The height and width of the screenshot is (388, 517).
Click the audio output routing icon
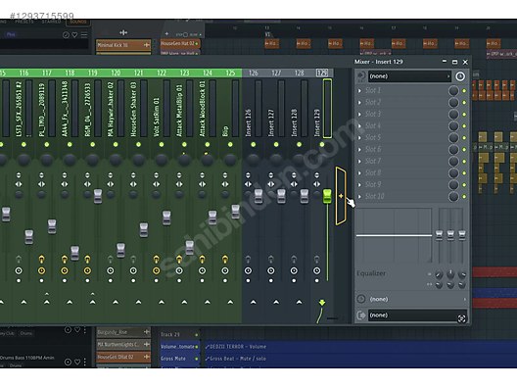pos(361,315)
